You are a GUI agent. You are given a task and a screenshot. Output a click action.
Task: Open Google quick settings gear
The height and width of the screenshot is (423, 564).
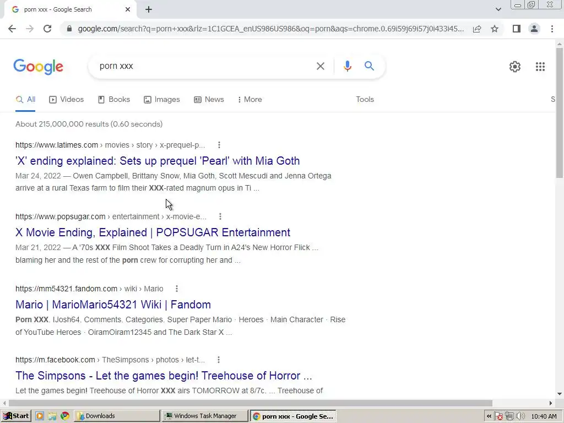tap(515, 67)
